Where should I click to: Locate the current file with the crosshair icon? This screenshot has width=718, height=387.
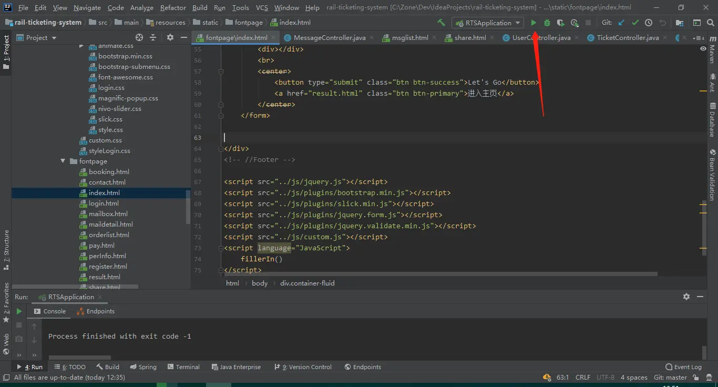(139, 37)
